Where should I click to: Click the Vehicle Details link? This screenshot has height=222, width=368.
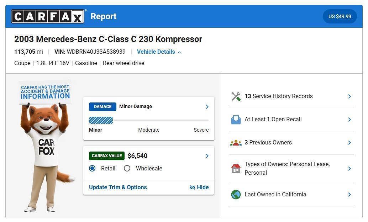(x=156, y=52)
